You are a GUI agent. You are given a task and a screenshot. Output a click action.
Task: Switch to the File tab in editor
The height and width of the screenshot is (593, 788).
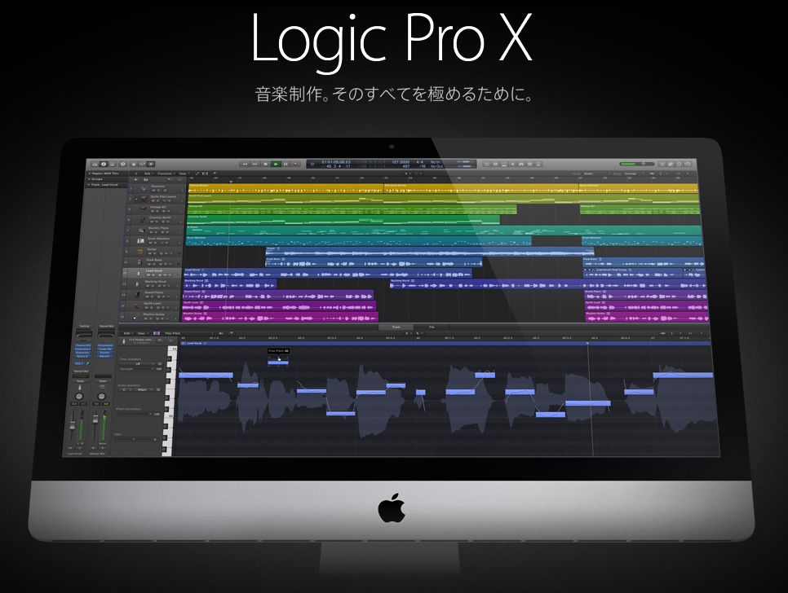coord(432,326)
